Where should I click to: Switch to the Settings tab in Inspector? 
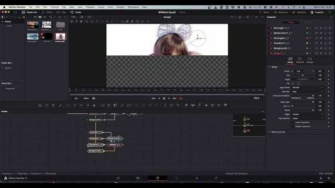(x=309, y=60)
